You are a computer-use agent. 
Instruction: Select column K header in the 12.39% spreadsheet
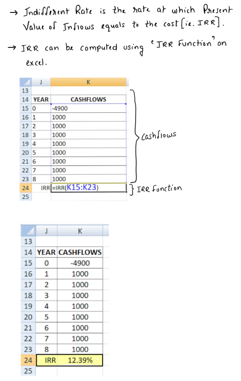point(80,230)
